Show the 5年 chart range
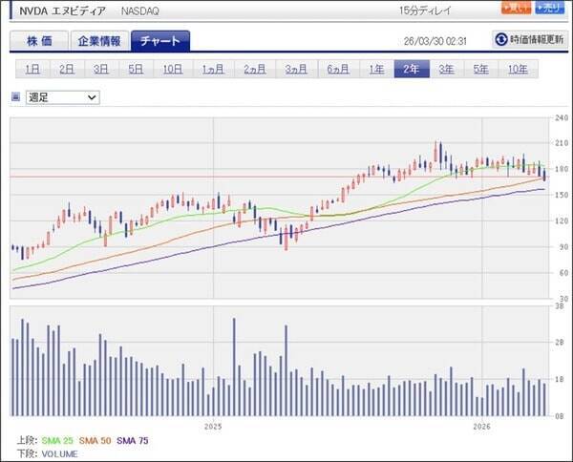The image size is (573, 462). [x=481, y=69]
